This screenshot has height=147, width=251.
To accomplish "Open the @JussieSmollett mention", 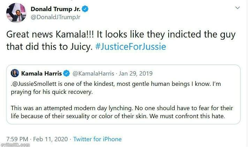I will coord(34,84).
